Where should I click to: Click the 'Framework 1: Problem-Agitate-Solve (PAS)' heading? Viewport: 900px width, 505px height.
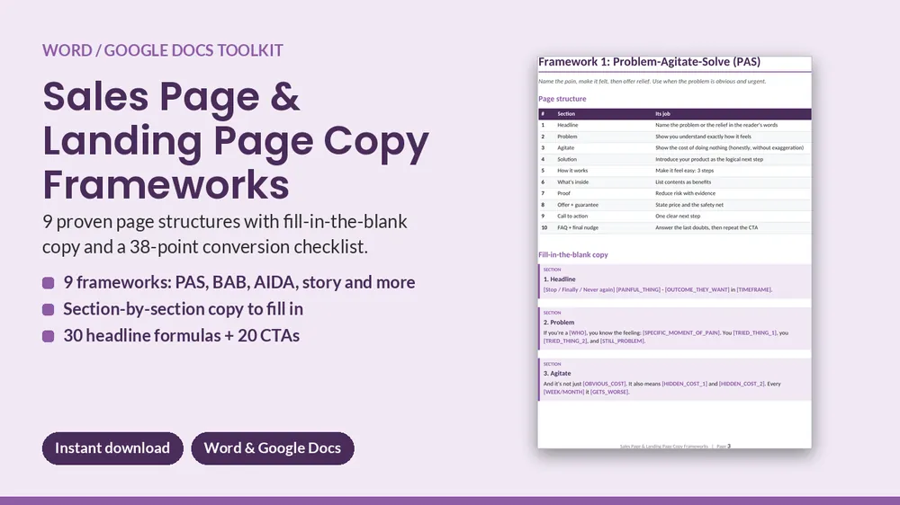[x=649, y=62]
